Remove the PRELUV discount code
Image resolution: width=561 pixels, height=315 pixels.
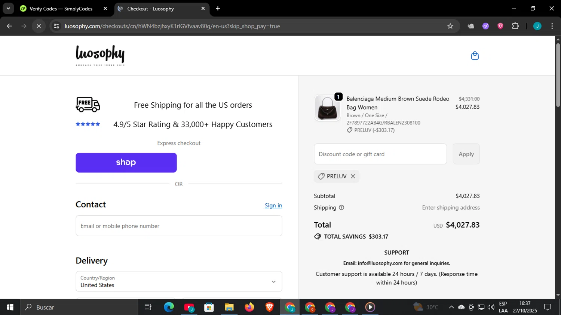pos(353,176)
